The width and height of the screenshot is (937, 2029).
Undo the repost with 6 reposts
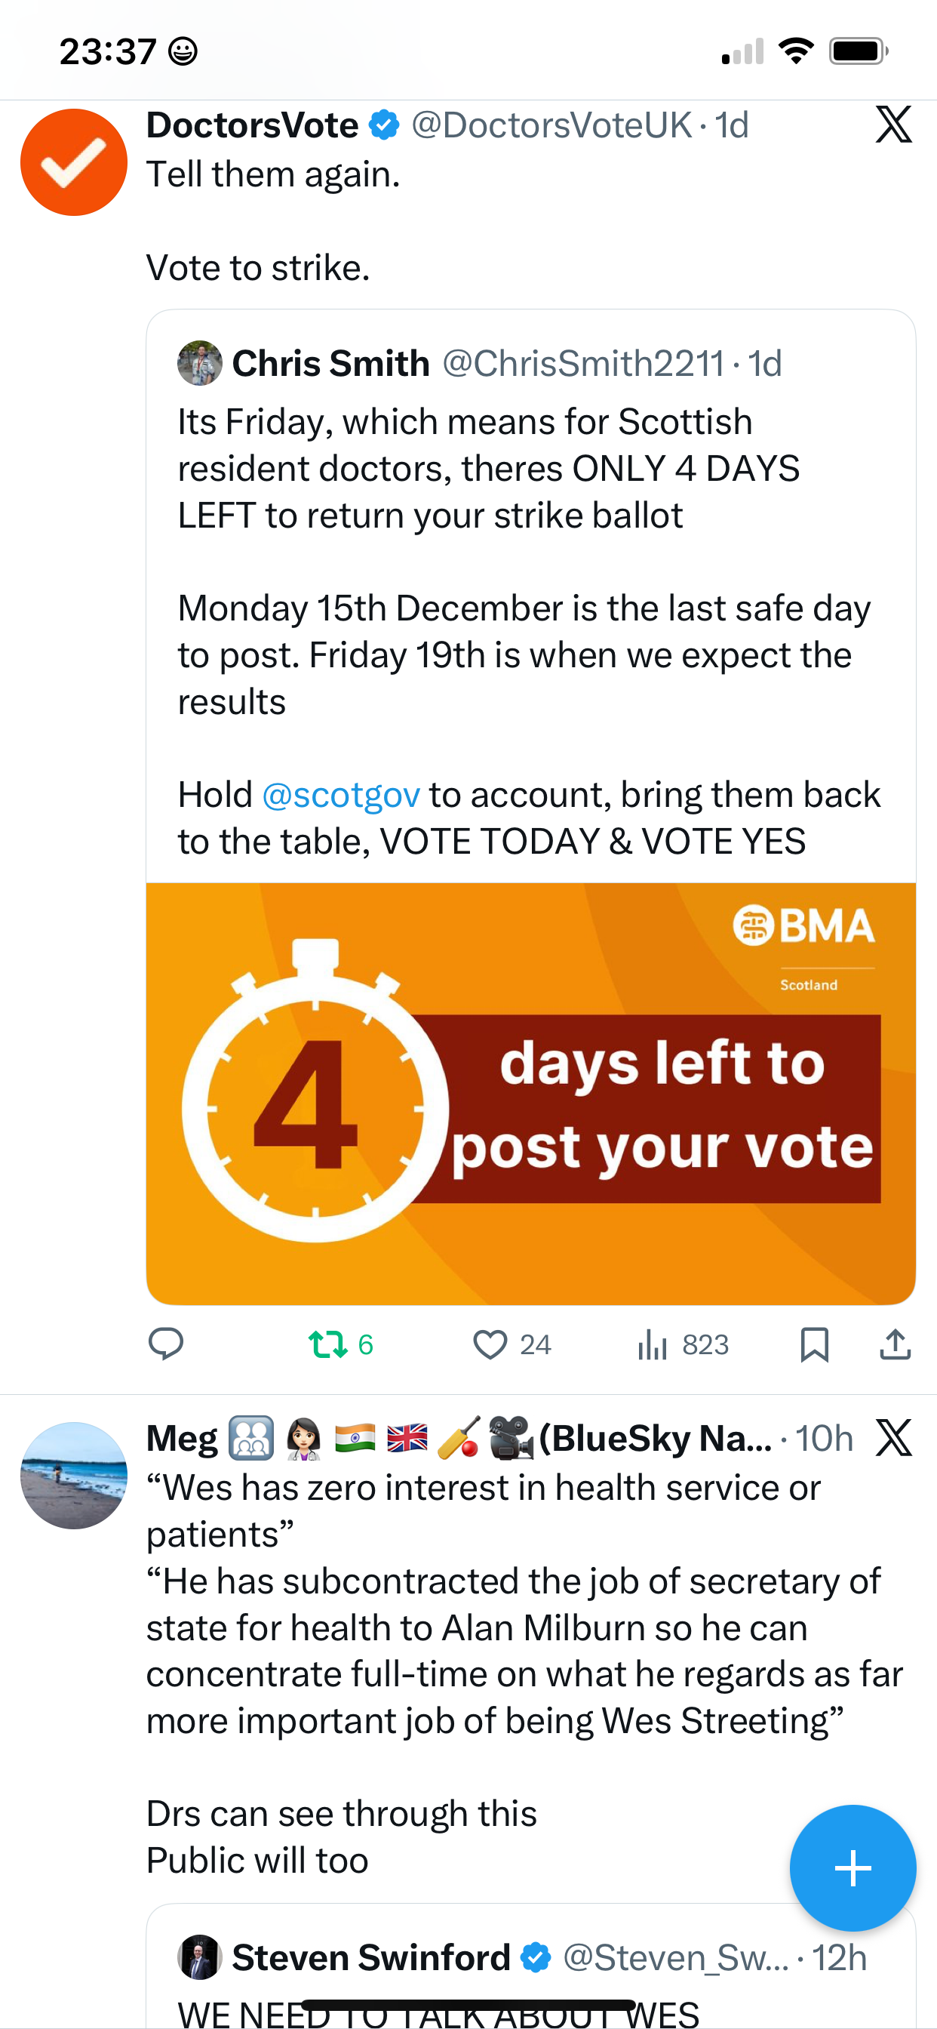pyautogui.click(x=328, y=1344)
